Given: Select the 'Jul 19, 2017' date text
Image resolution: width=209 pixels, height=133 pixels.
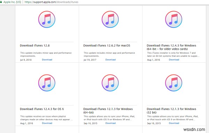Looking at the screenshot, I should 90,60.
